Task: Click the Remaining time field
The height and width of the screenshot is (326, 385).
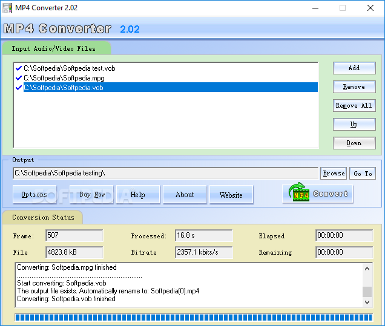Action: tap(344, 252)
